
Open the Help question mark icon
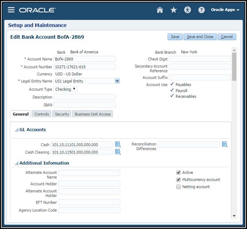pos(201,10)
